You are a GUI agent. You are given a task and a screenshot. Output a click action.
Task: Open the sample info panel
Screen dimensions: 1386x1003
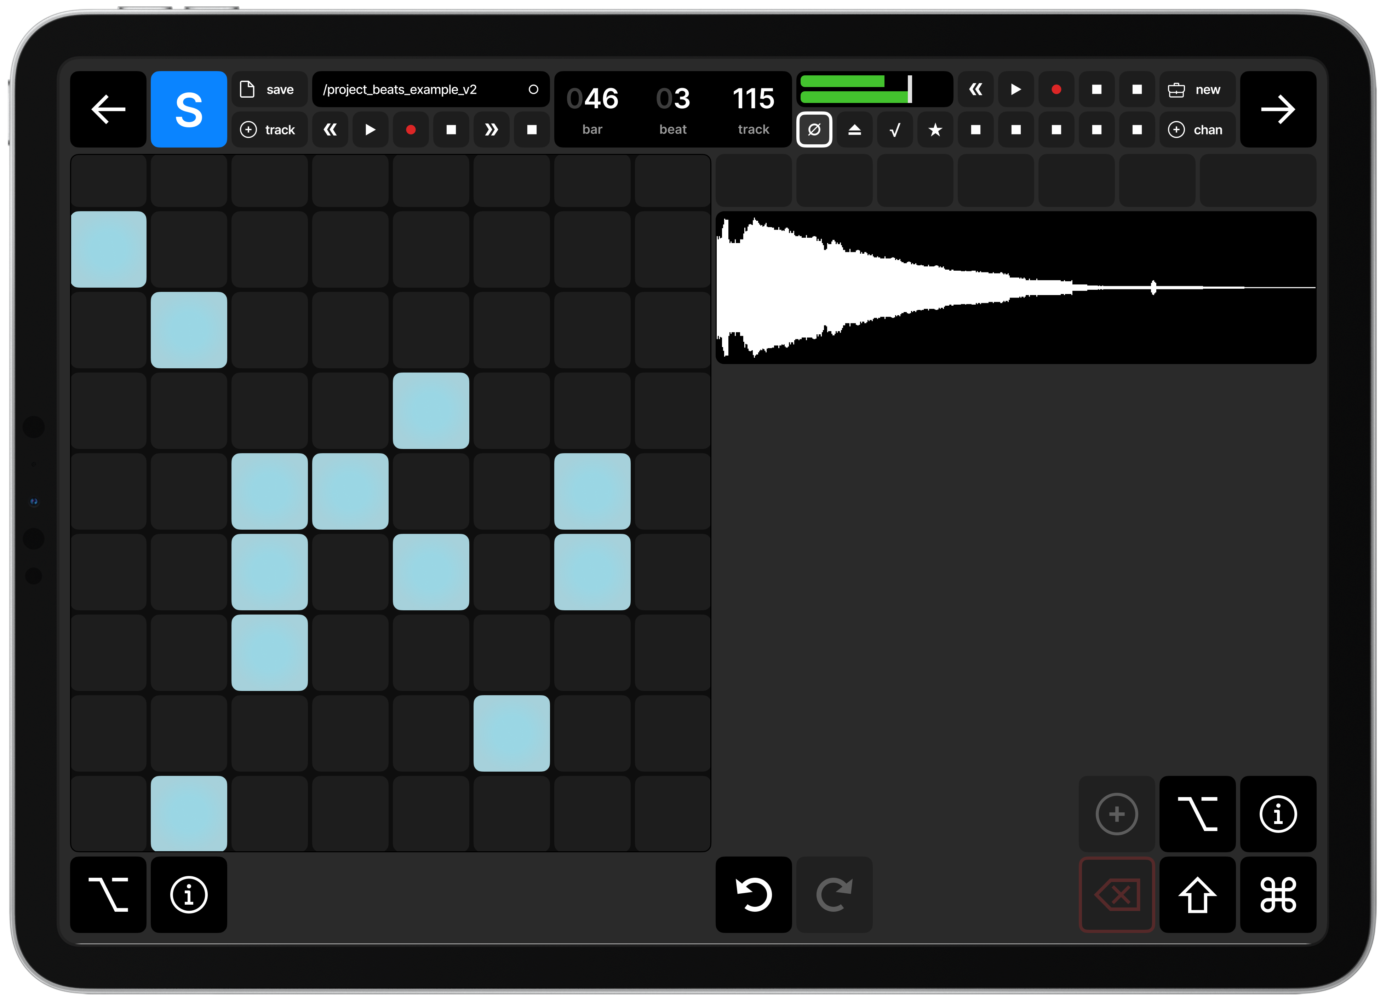tap(1278, 814)
